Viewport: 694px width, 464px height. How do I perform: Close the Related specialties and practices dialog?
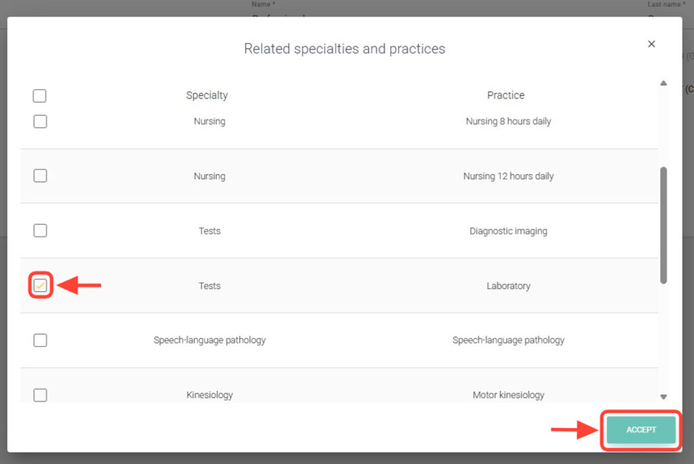click(x=651, y=44)
